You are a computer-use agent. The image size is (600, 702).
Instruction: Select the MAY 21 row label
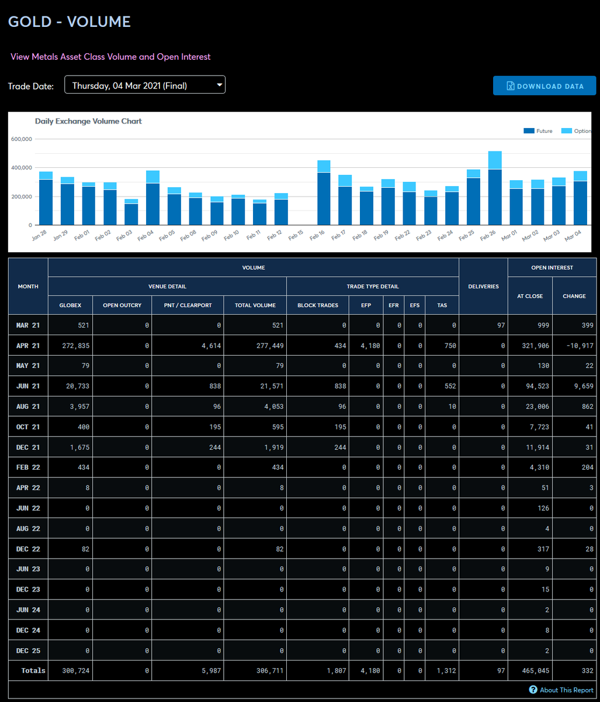(x=28, y=366)
